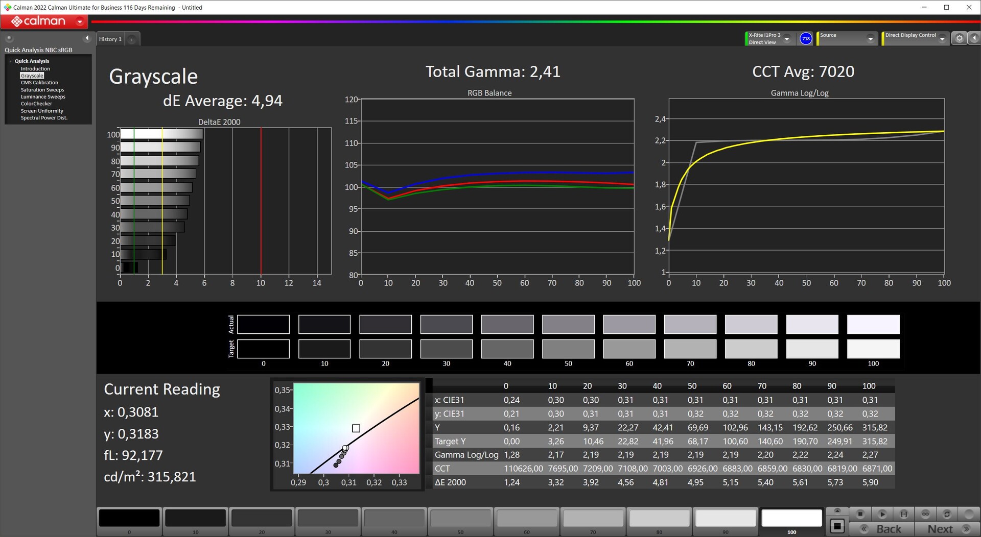The width and height of the screenshot is (981, 537).
Task: Advance to the next page with Next
Action: click(947, 529)
